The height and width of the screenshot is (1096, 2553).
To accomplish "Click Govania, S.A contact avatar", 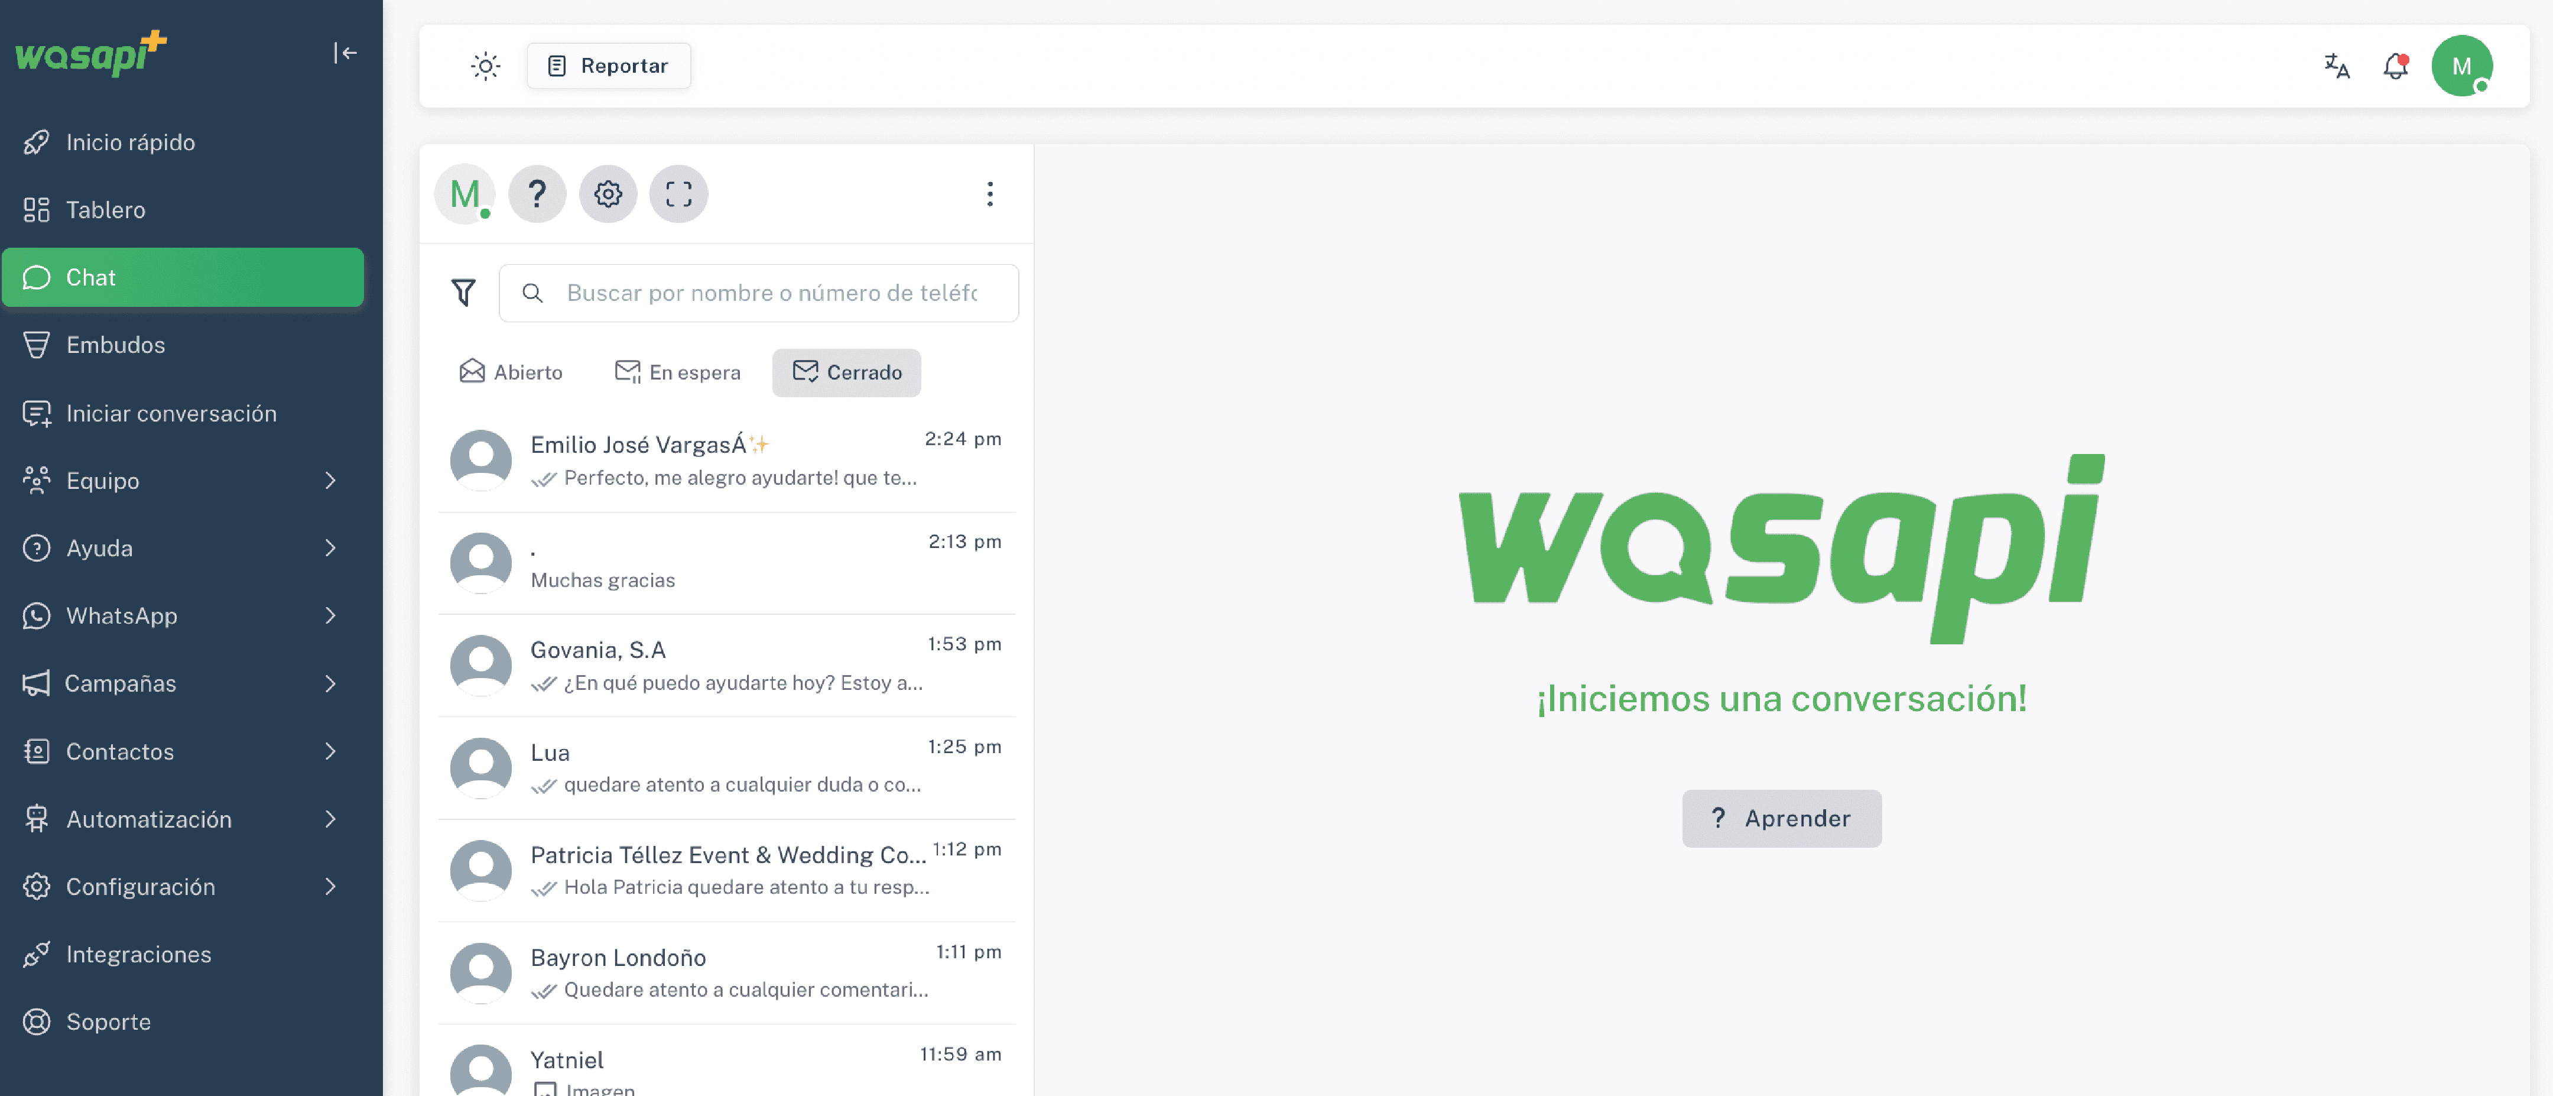I will coord(480,666).
